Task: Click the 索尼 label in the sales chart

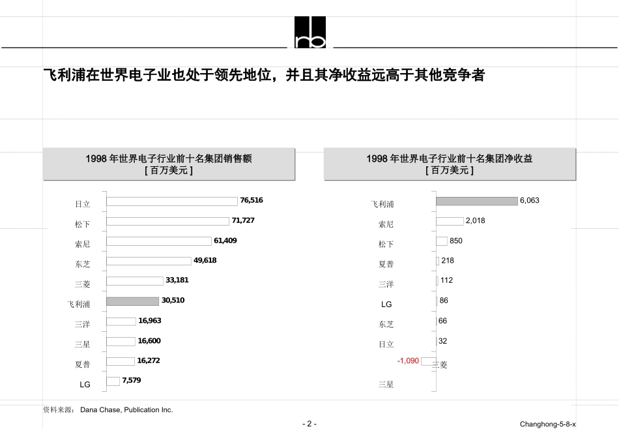Action: click(x=83, y=244)
